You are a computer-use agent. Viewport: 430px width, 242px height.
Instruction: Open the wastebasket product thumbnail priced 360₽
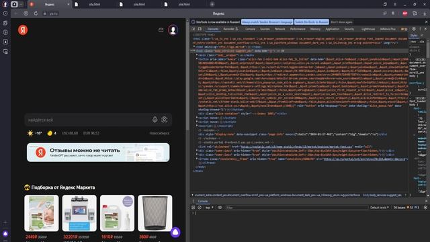tap(155, 213)
